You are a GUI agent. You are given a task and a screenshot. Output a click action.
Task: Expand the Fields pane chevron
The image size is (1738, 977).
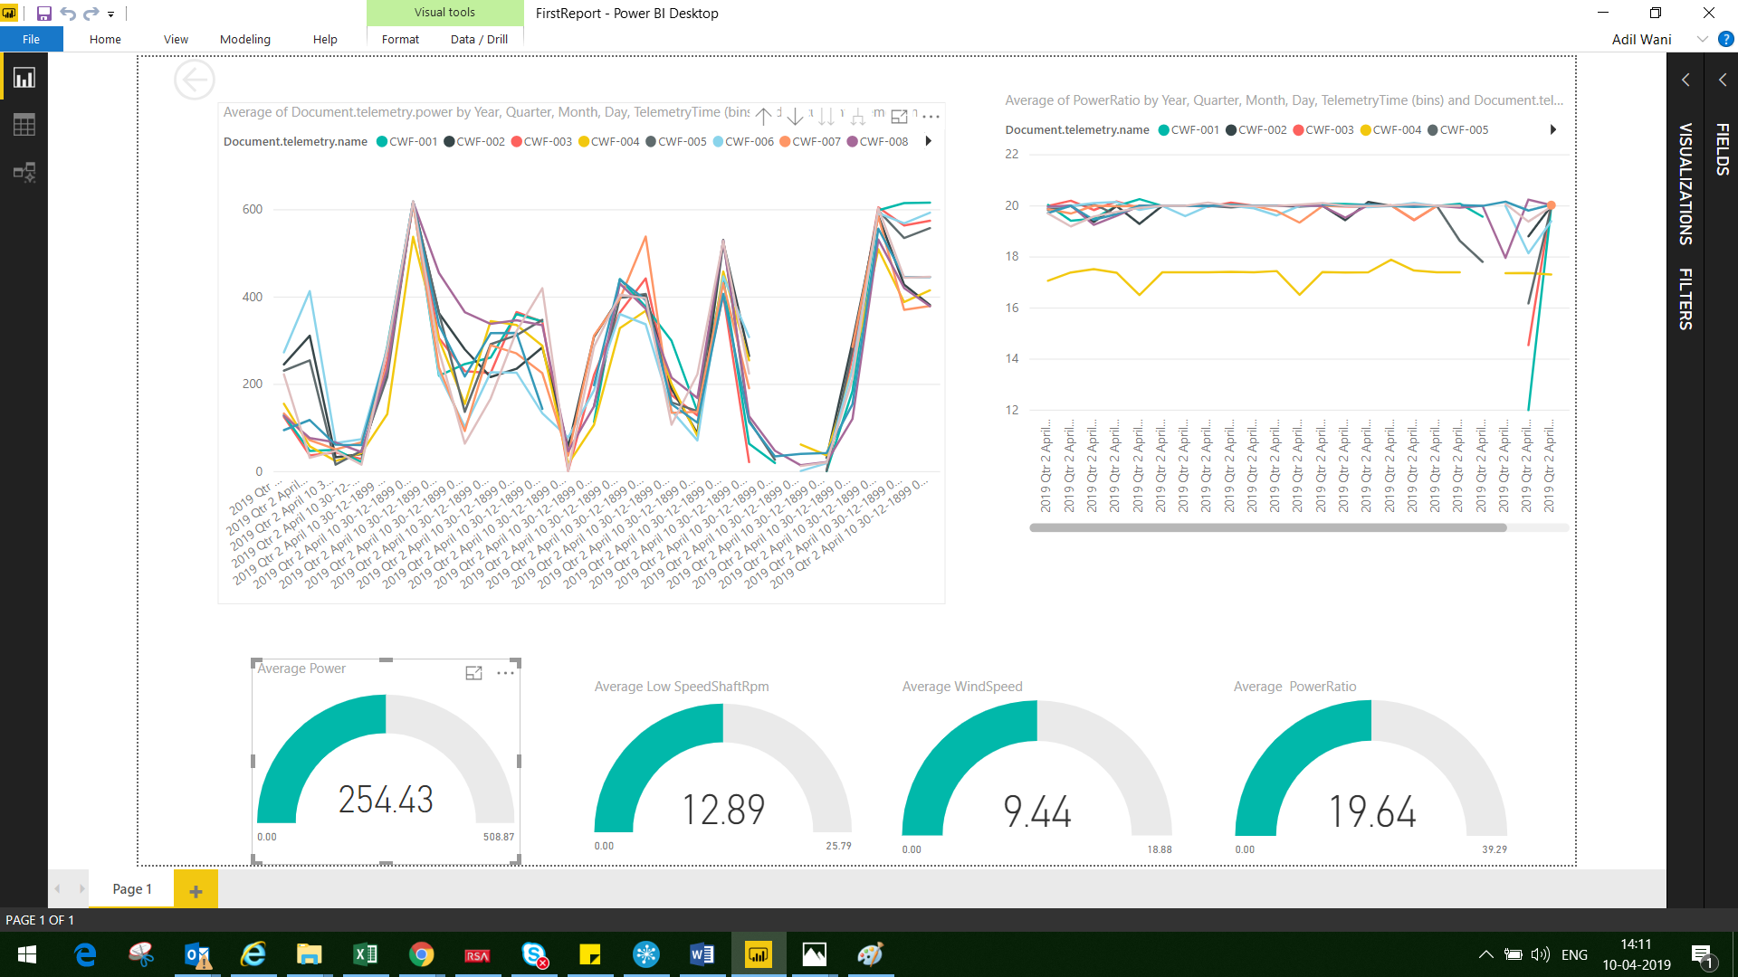[x=1723, y=80]
